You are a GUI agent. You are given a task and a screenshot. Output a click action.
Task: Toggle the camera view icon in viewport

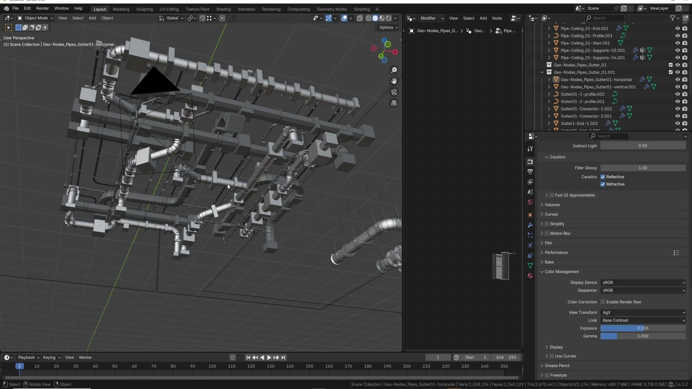tap(394, 92)
